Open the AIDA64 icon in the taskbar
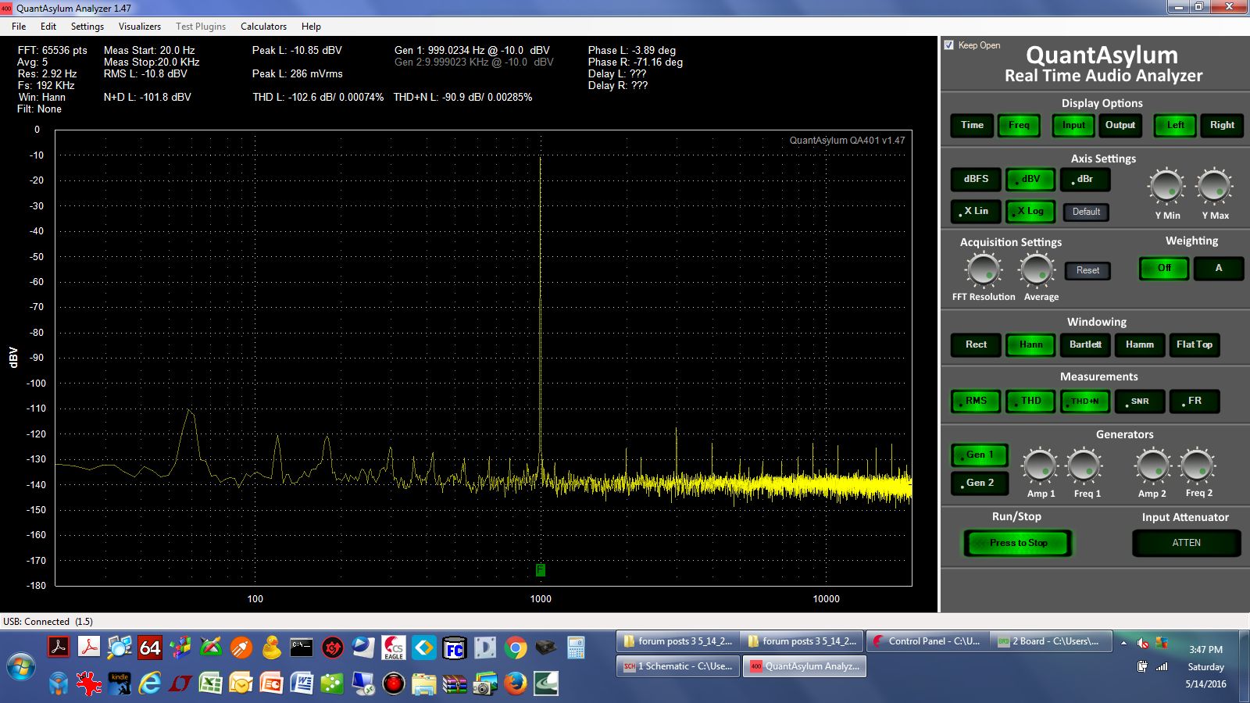1250x703 pixels. (150, 648)
